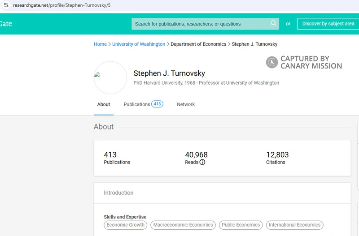
Task: Switch to the Network tab
Action: [x=186, y=104]
